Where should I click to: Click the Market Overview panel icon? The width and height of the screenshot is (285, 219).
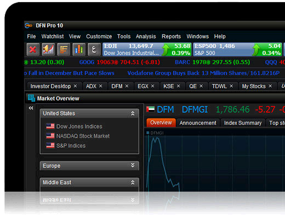coord(31,98)
